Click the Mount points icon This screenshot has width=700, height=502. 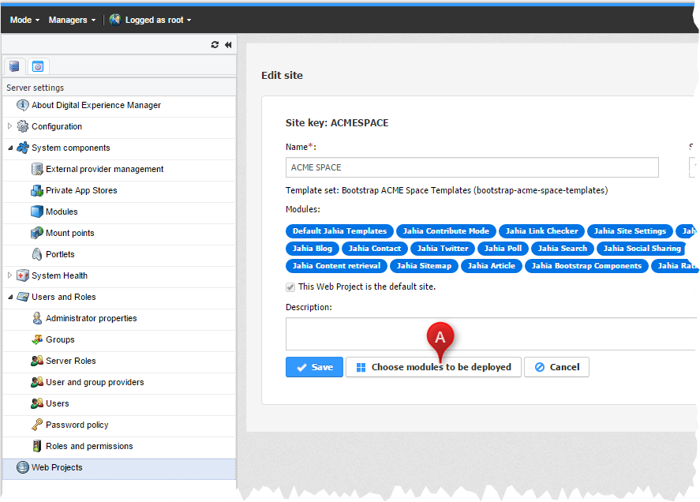pos(37,233)
